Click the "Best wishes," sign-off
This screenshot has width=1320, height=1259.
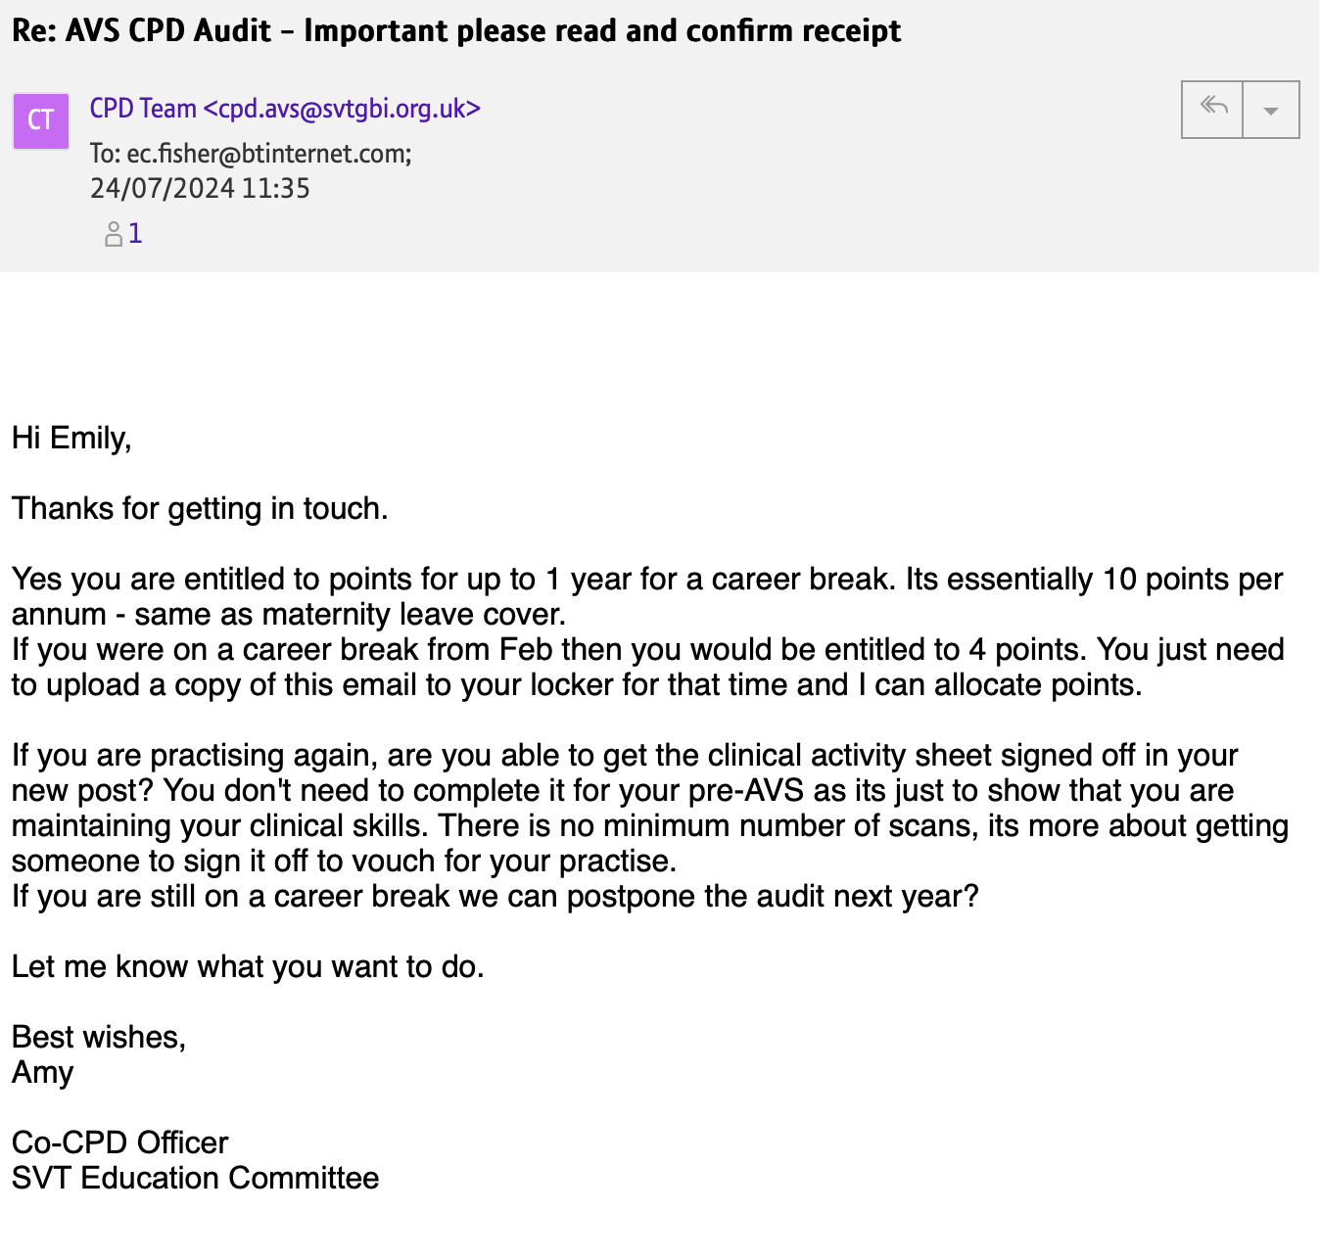[x=99, y=1038]
